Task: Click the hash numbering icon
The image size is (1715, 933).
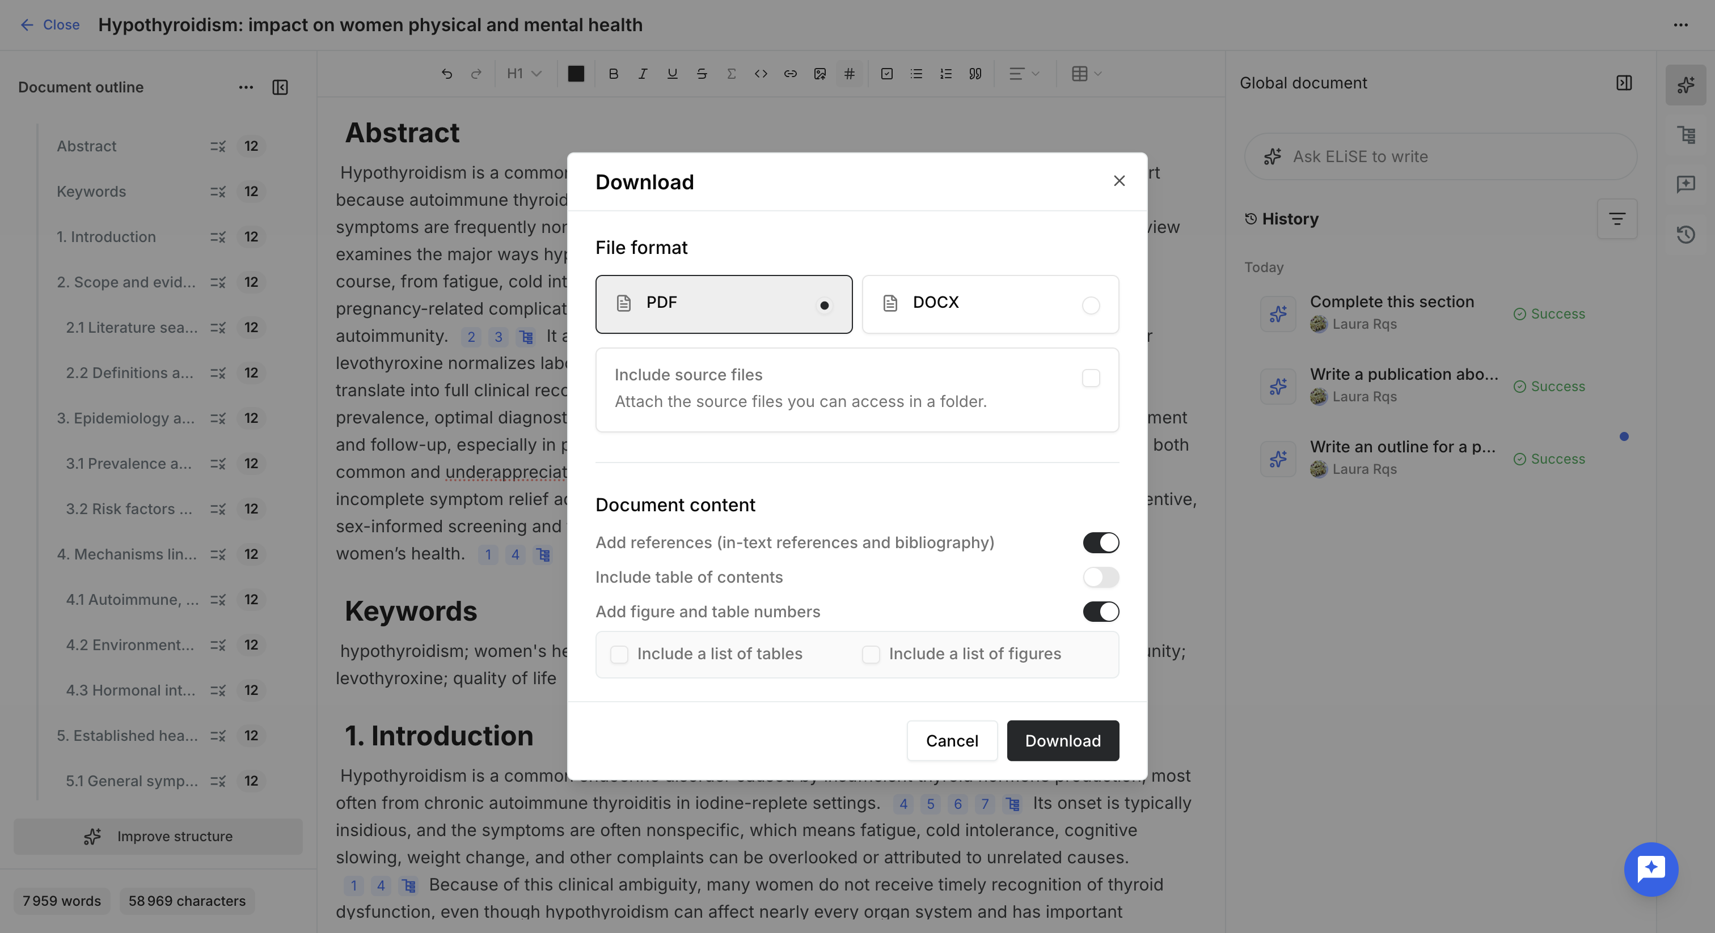Action: (x=850, y=74)
